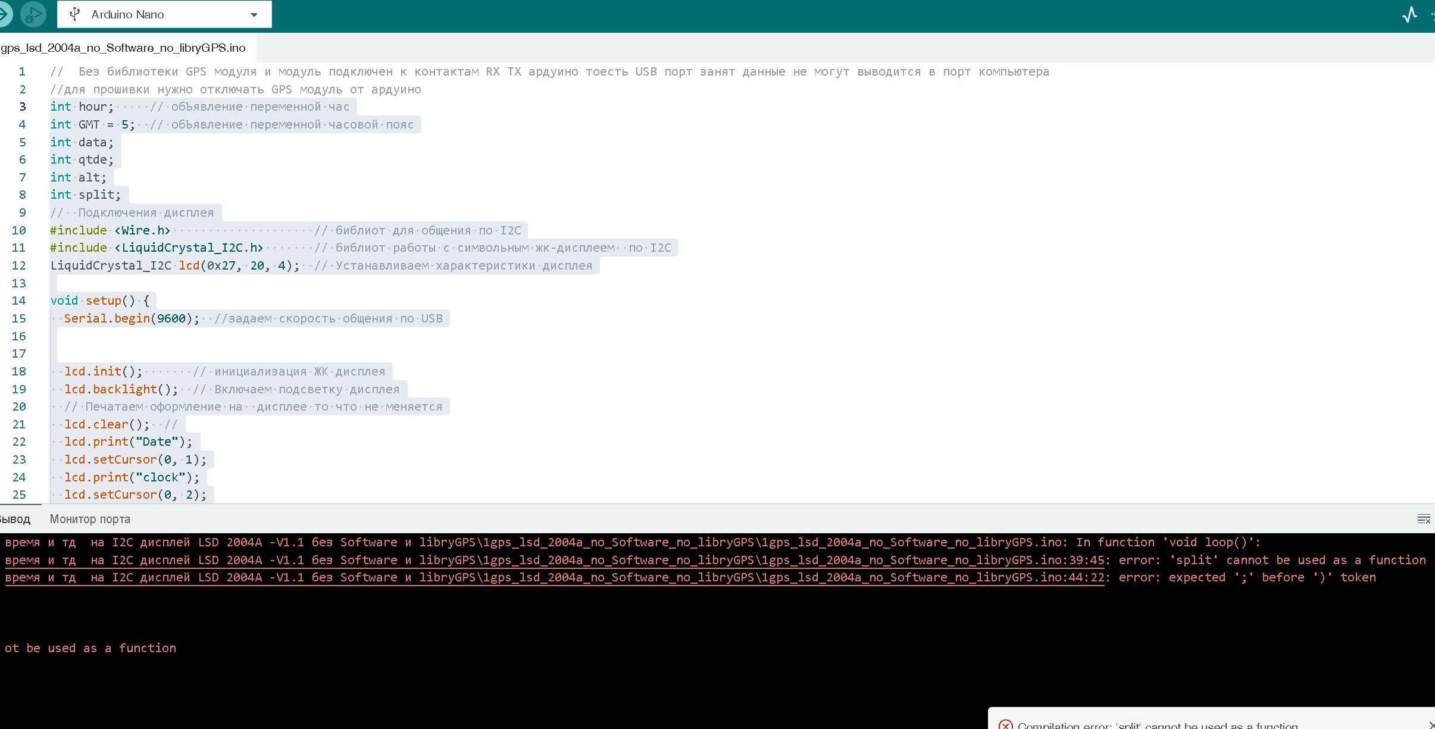This screenshot has height=729, width=1435.
Task: Click the USB icon in board selector
Action: click(x=75, y=14)
